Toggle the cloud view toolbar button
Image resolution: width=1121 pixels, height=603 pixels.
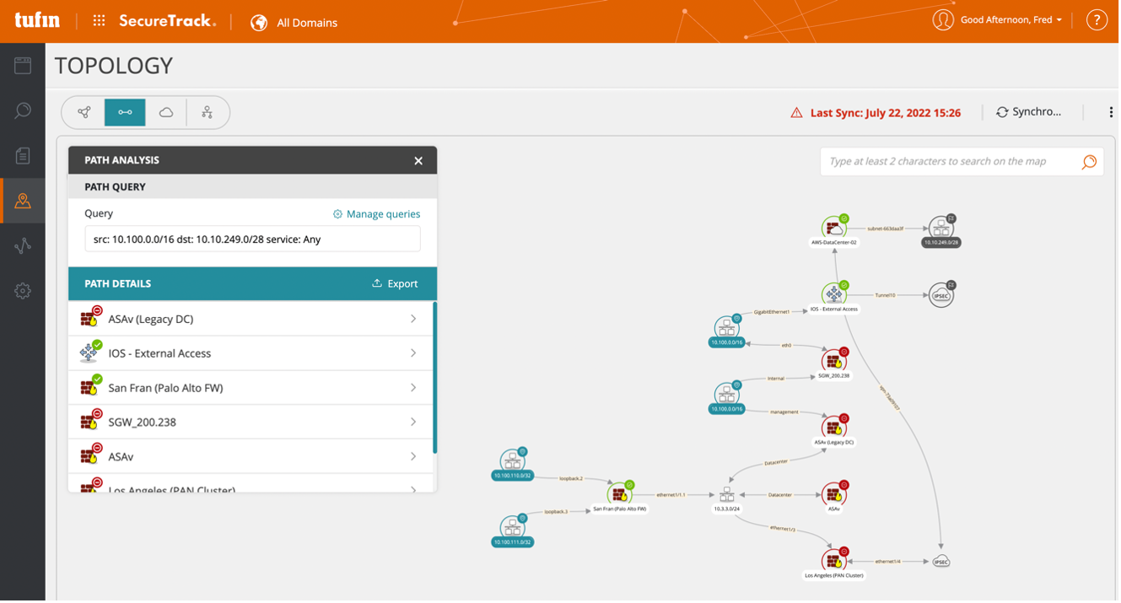166,112
